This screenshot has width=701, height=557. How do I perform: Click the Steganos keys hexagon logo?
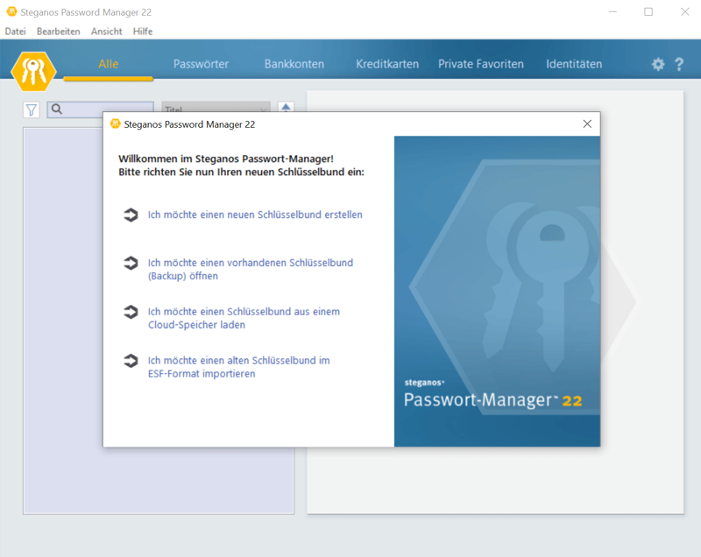pos(33,70)
